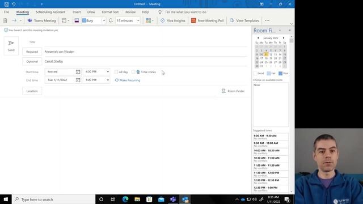This screenshot has width=363, height=204.
Task: Click the Tell me lightbulb icon
Action: coord(160,12)
